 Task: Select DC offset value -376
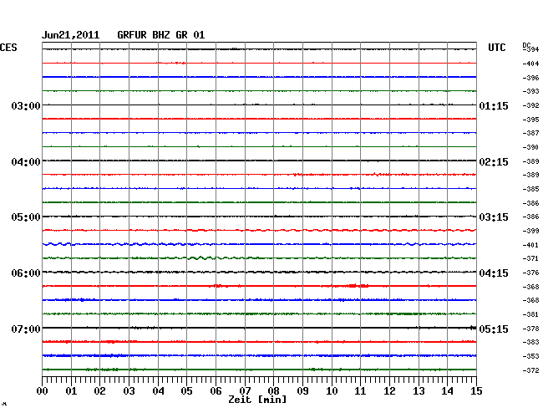click(530, 273)
